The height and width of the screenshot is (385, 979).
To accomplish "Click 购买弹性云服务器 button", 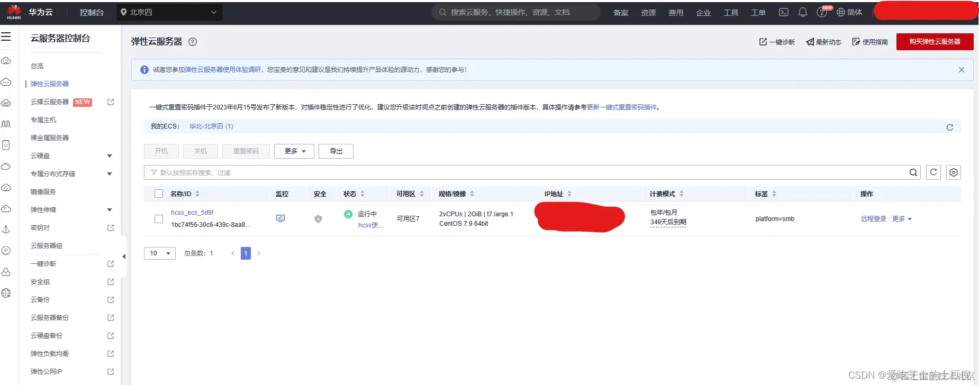I will pos(935,42).
